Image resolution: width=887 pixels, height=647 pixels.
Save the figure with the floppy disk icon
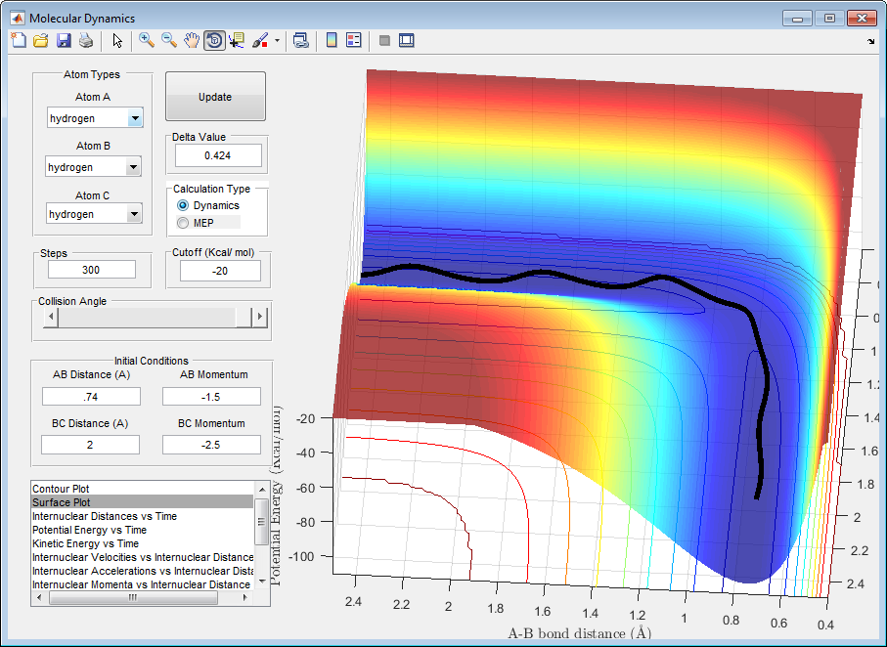tap(64, 40)
